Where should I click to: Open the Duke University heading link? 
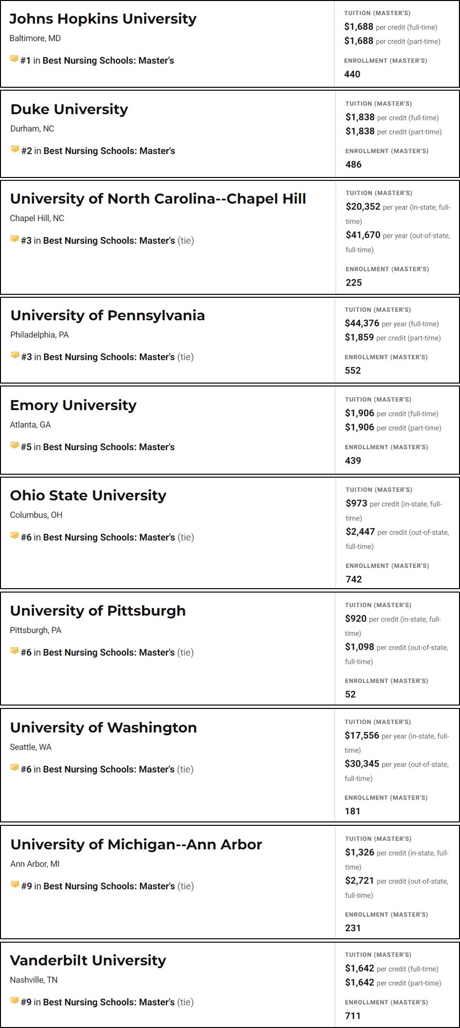pos(69,109)
